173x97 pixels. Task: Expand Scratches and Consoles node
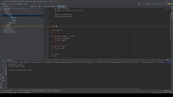point(3,32)
